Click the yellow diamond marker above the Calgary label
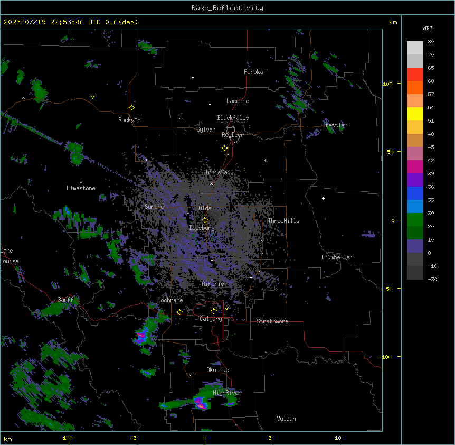455x445 pixels. point(214,311)
